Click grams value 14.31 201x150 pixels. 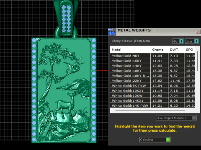coord(157,105)
